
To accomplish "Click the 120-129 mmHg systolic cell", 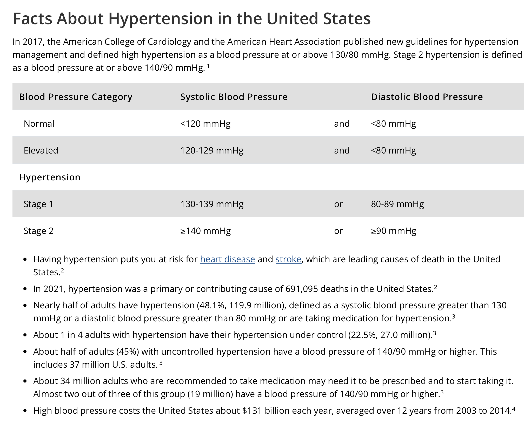I will coord(212,150).
